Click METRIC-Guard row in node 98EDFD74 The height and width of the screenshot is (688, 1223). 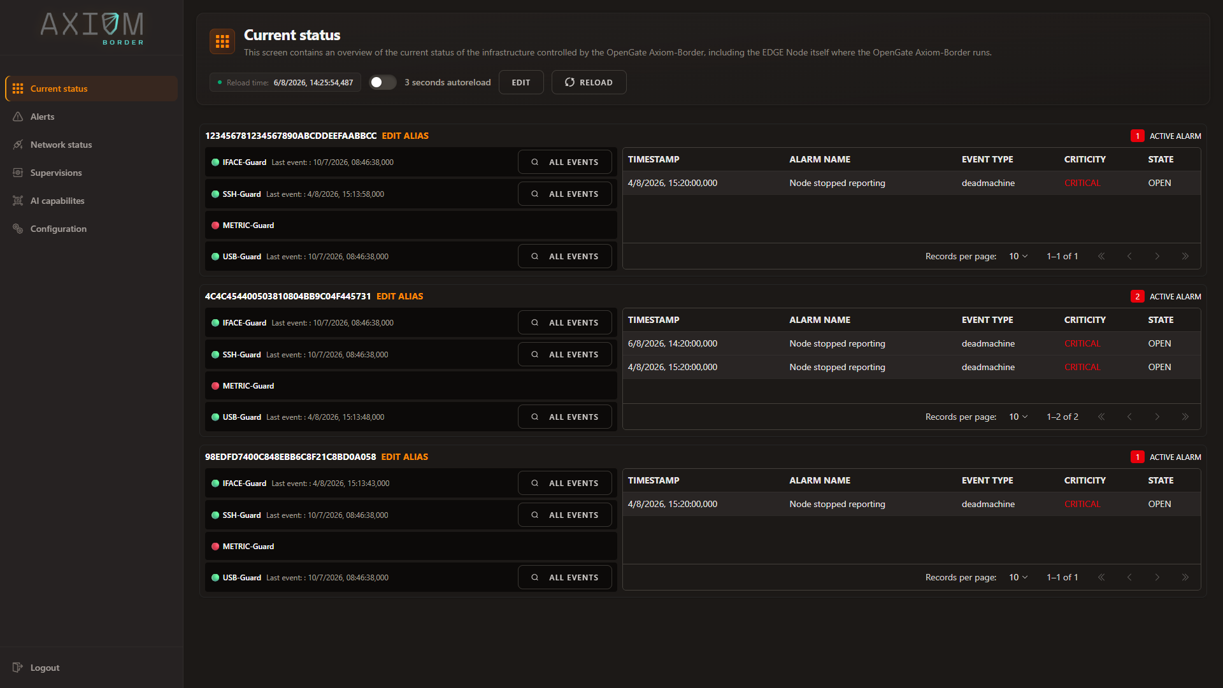coord(411,546)
